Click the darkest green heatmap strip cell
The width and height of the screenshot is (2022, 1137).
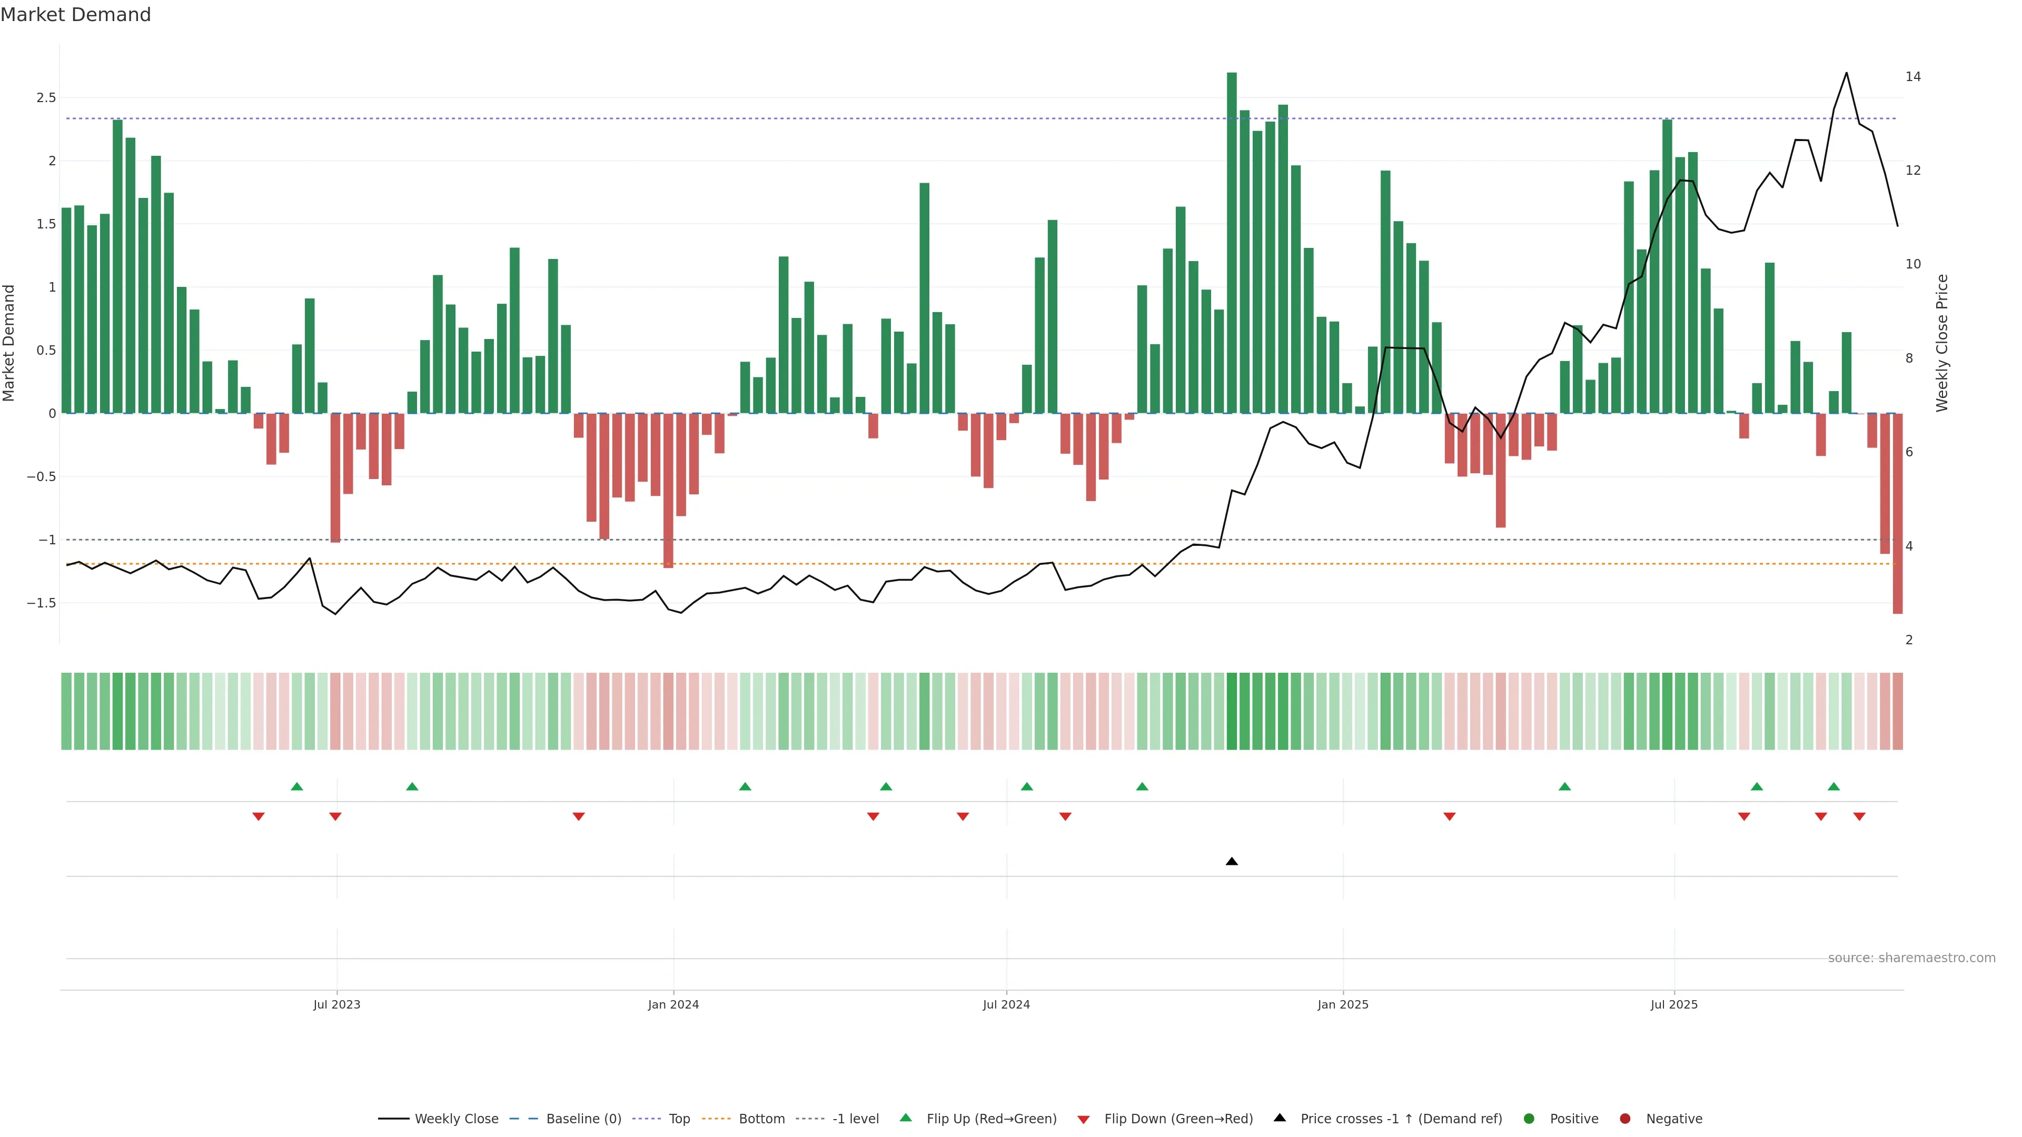[x=1232, y=711]
